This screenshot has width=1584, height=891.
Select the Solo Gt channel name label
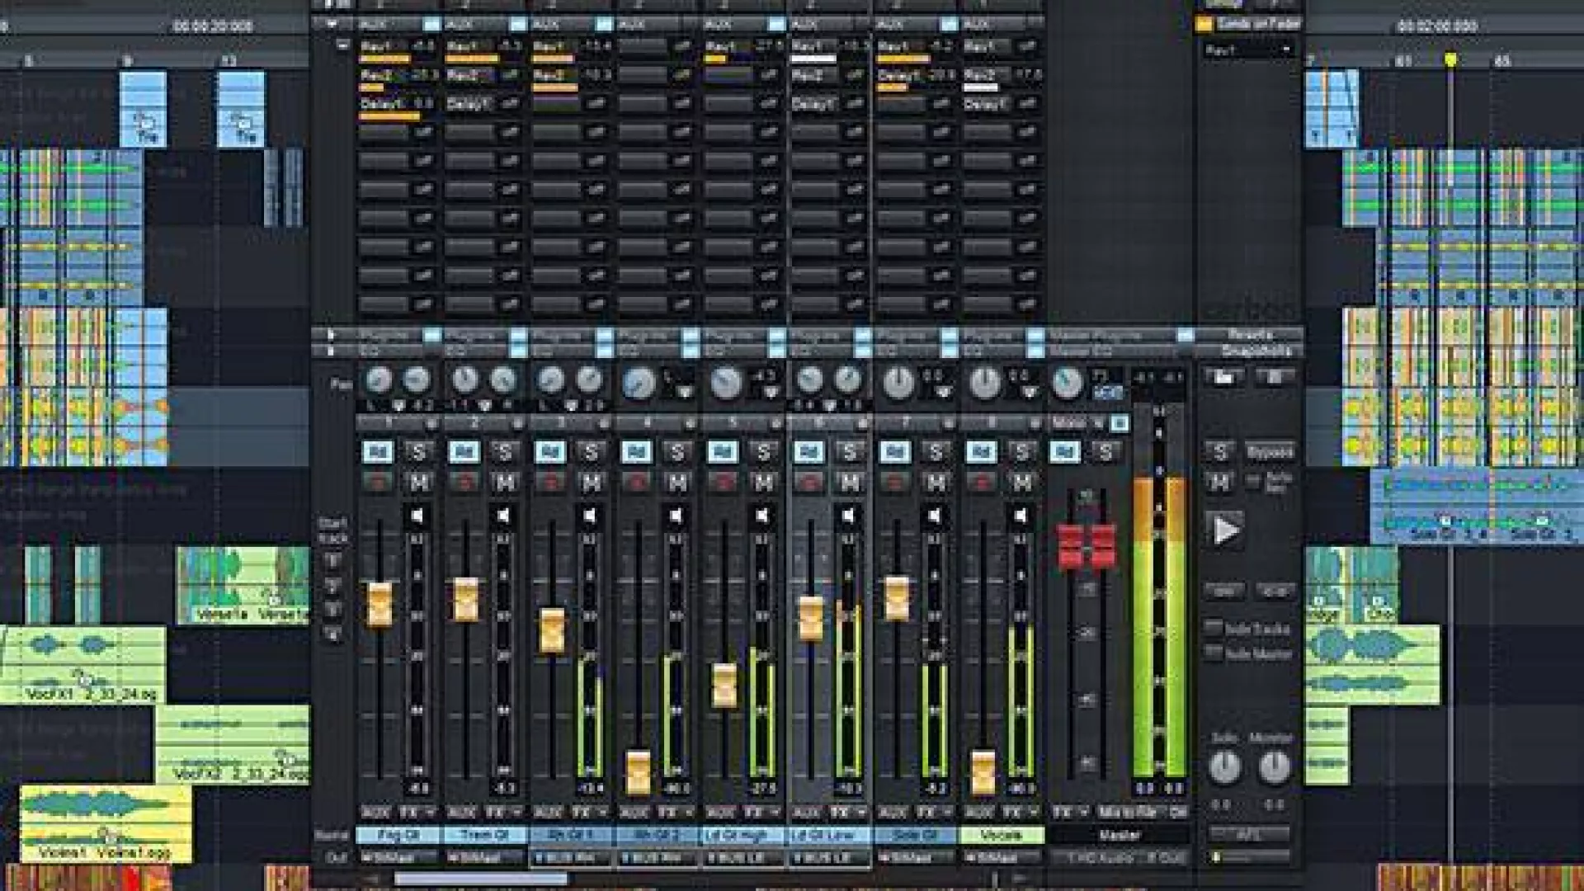pyautogui.click(x=915, y=836)
